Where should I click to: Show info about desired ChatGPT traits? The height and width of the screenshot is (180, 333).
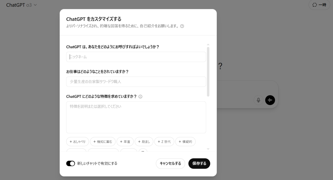[x=140, y=97]
